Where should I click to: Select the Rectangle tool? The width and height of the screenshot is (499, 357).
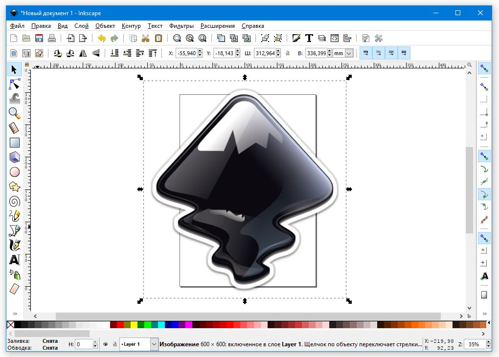pos(14,143)
